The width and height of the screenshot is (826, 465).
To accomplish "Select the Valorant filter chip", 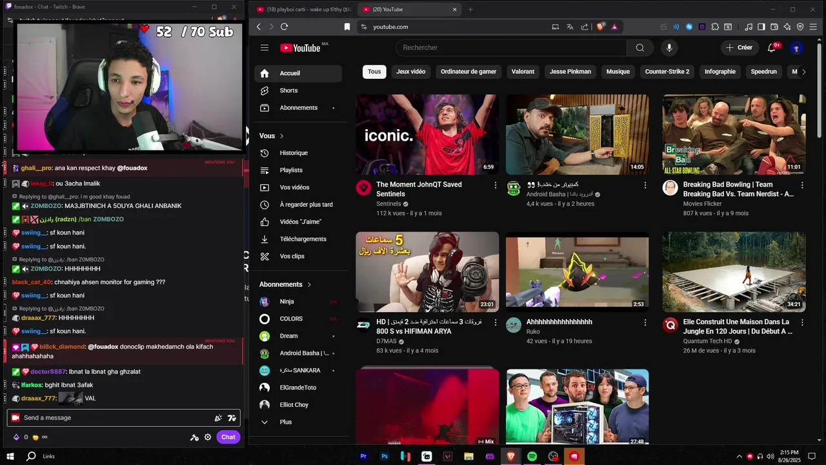I will [x=523, y=72].
